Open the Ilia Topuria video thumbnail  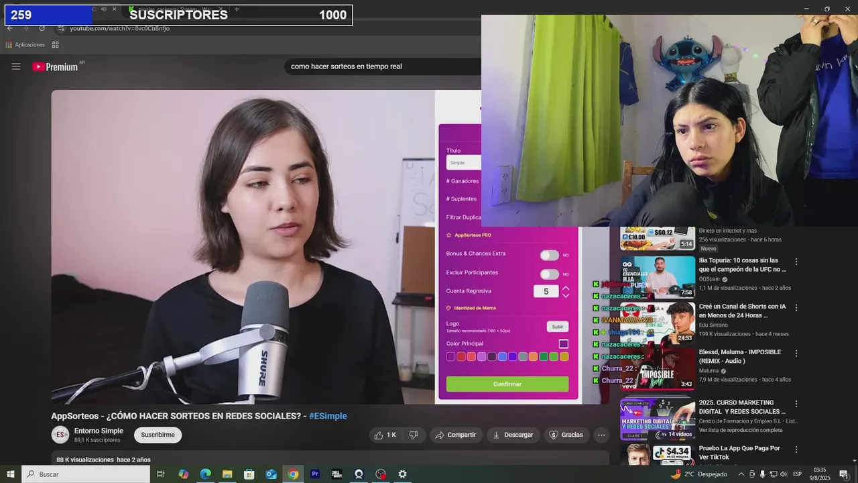tap(658, 277)
